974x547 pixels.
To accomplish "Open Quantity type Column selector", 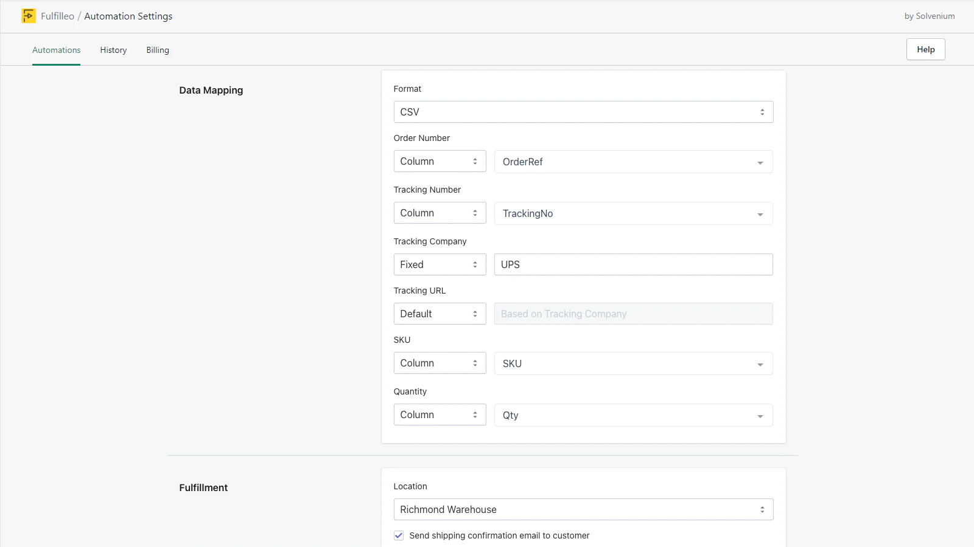I will click(x=440, y=415).
